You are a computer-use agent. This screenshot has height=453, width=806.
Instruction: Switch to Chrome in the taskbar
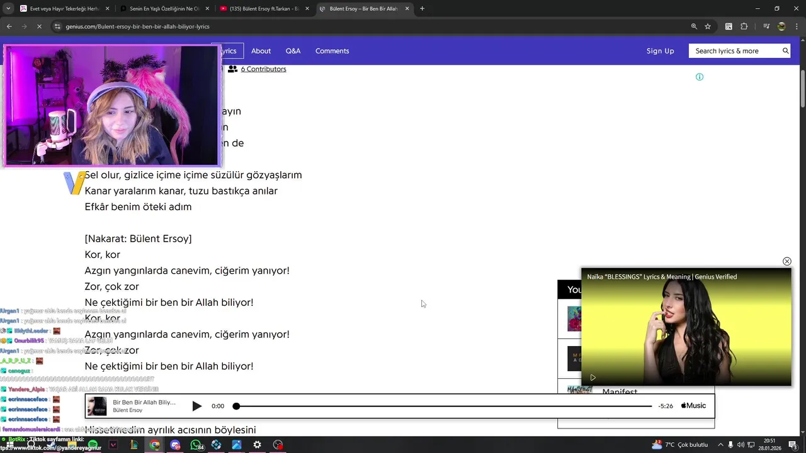click(154, 445)
